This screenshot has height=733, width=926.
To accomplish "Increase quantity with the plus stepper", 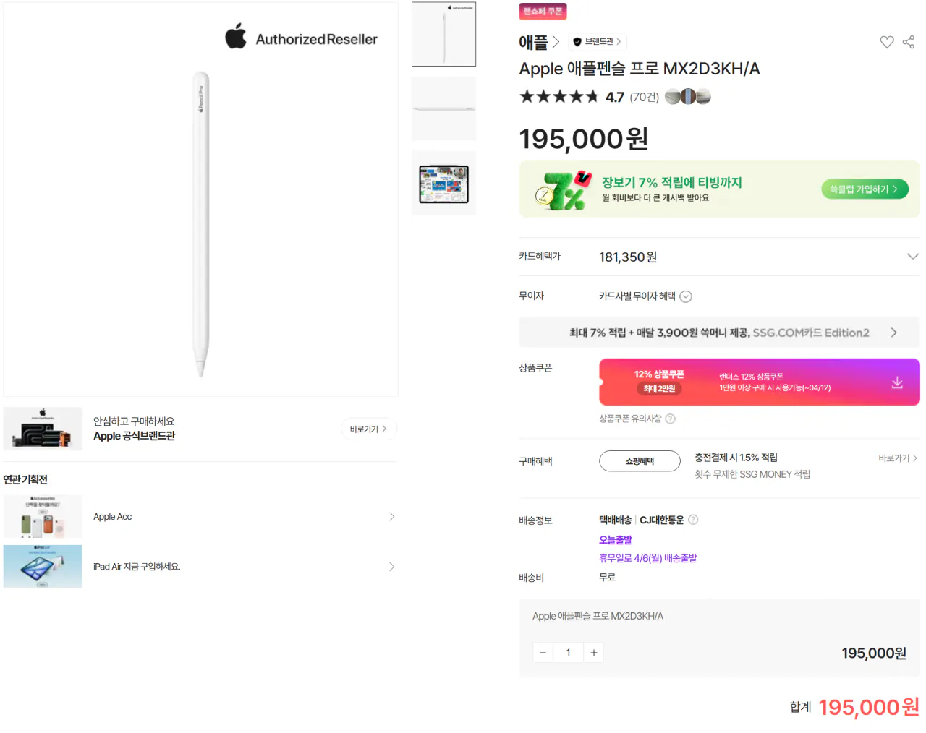I will coord(593,652).
